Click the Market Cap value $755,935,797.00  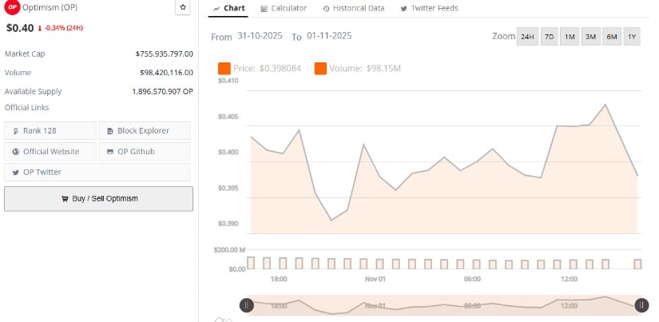click(165, 54)
